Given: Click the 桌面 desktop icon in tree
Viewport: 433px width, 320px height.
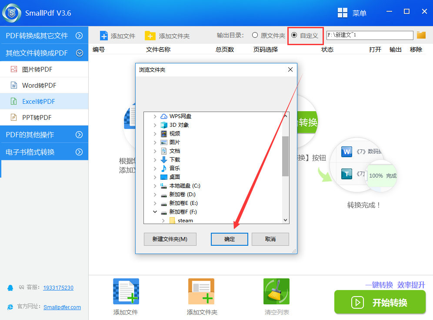Looking at the screenshot, I should [164, 177].
